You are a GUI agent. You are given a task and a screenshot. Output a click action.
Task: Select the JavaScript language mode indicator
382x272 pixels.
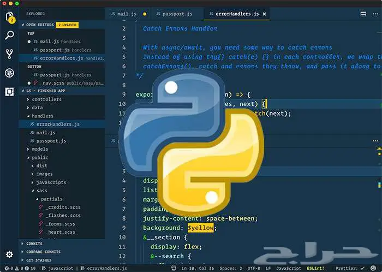coord(289,268)
